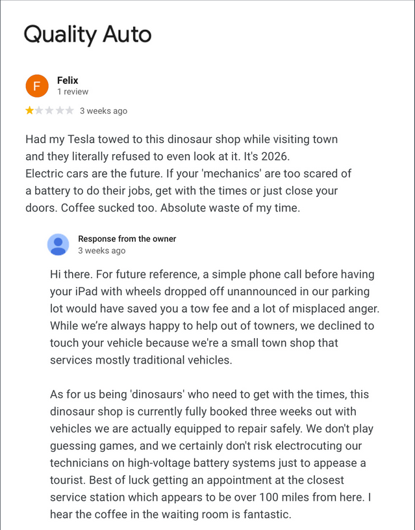
Task: Click the fifth rating star
Action: (69, 111)
